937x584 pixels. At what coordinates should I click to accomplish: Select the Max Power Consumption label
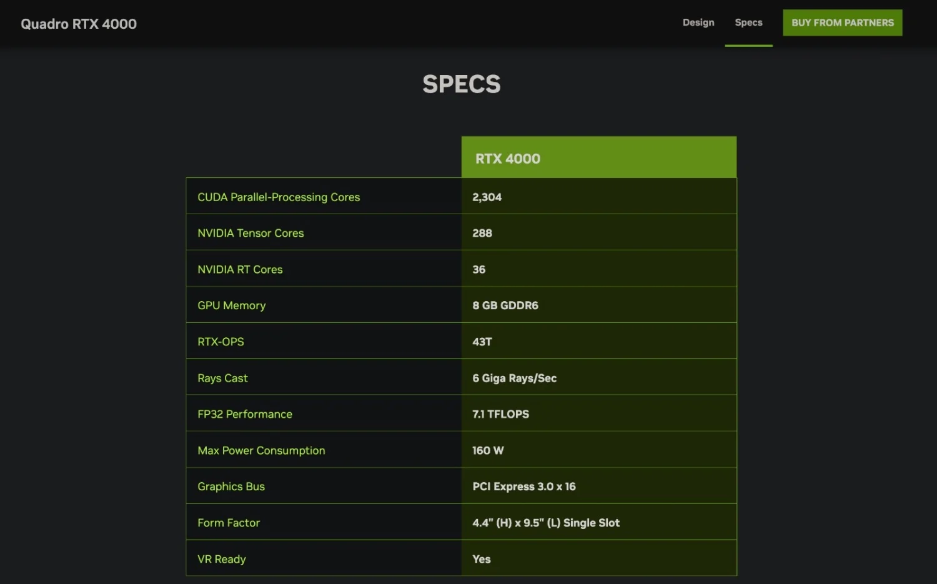(x=261, y=450)
